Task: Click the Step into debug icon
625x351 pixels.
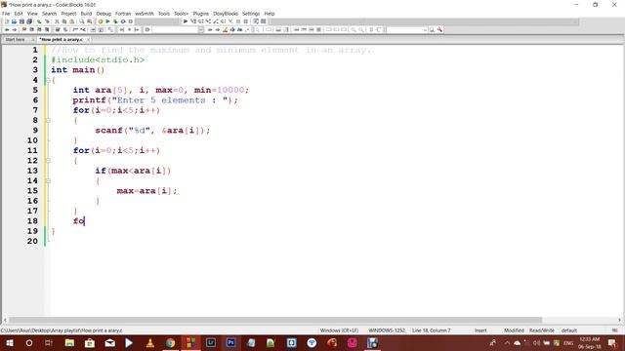Action: 208,21
